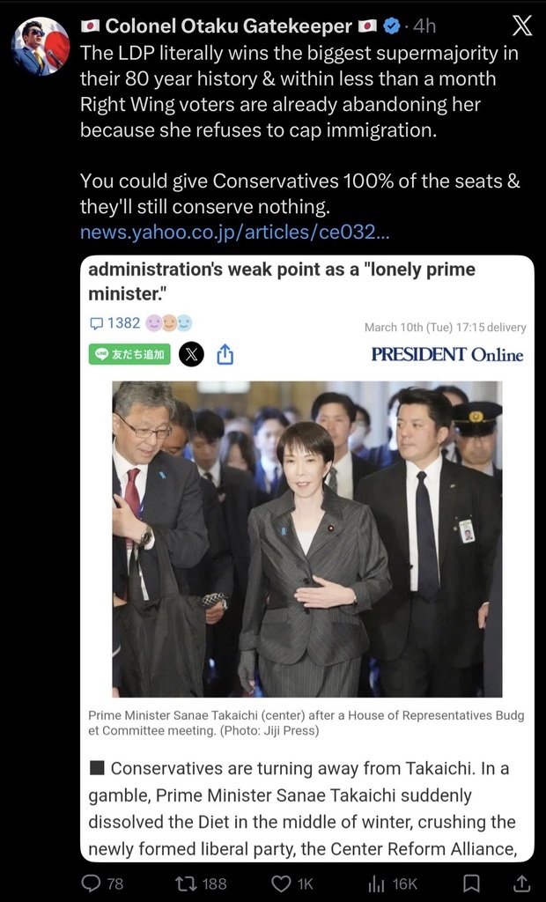
Task: Tap the green LINE add-friend button
Action: 129,354
